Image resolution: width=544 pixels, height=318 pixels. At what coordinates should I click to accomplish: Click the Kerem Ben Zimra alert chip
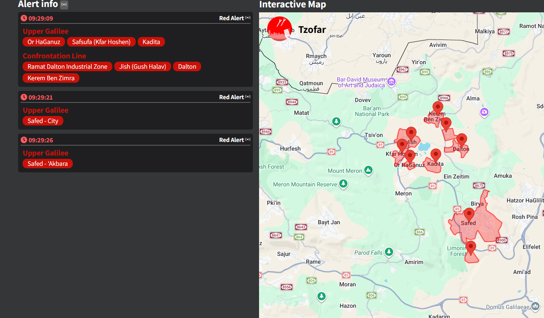coord(51,78)
